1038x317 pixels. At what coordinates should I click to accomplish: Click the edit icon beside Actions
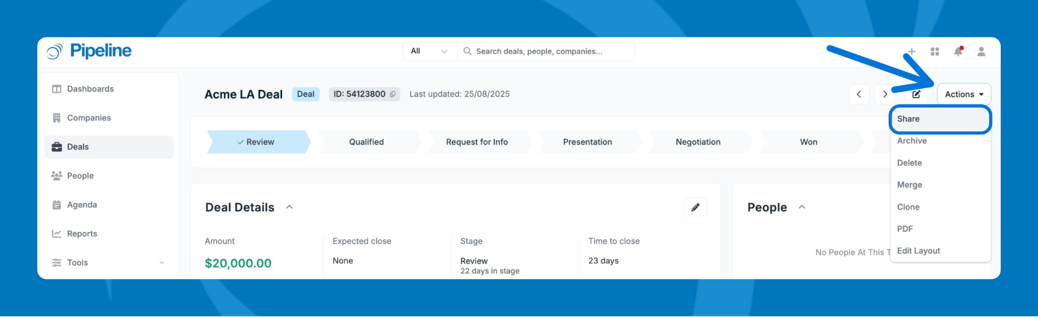(916, 95)
